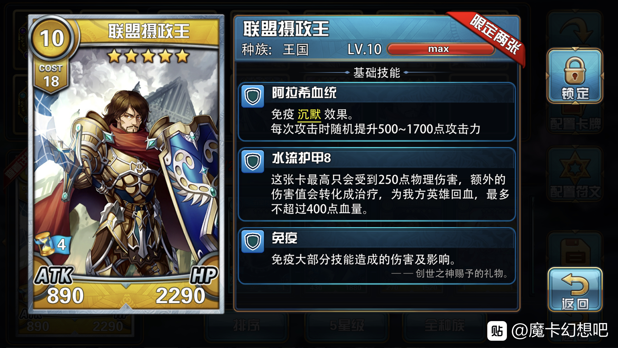Viewport: 618px width, 348px height.
Task: Click the shield icon beside 阿拉希血统
Action: pyautogui.click(x=252, y=96)
